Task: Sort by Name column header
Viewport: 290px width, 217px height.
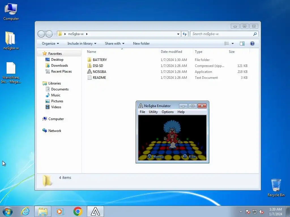Action: 122,52
